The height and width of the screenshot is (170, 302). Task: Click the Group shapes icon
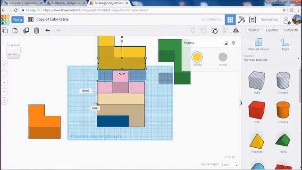(203, 30)
